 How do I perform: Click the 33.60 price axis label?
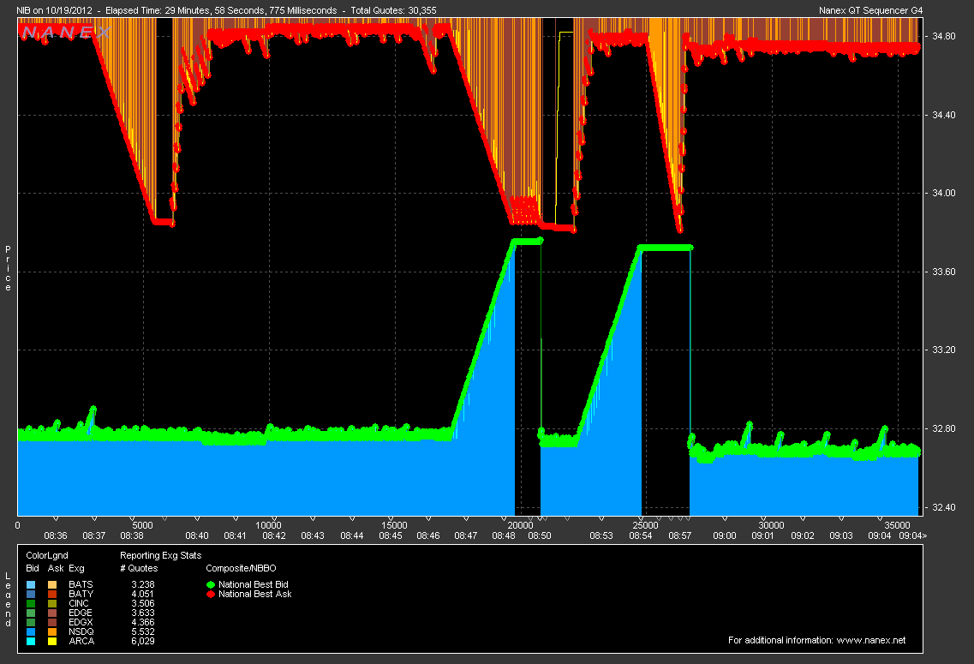point(944,272)
